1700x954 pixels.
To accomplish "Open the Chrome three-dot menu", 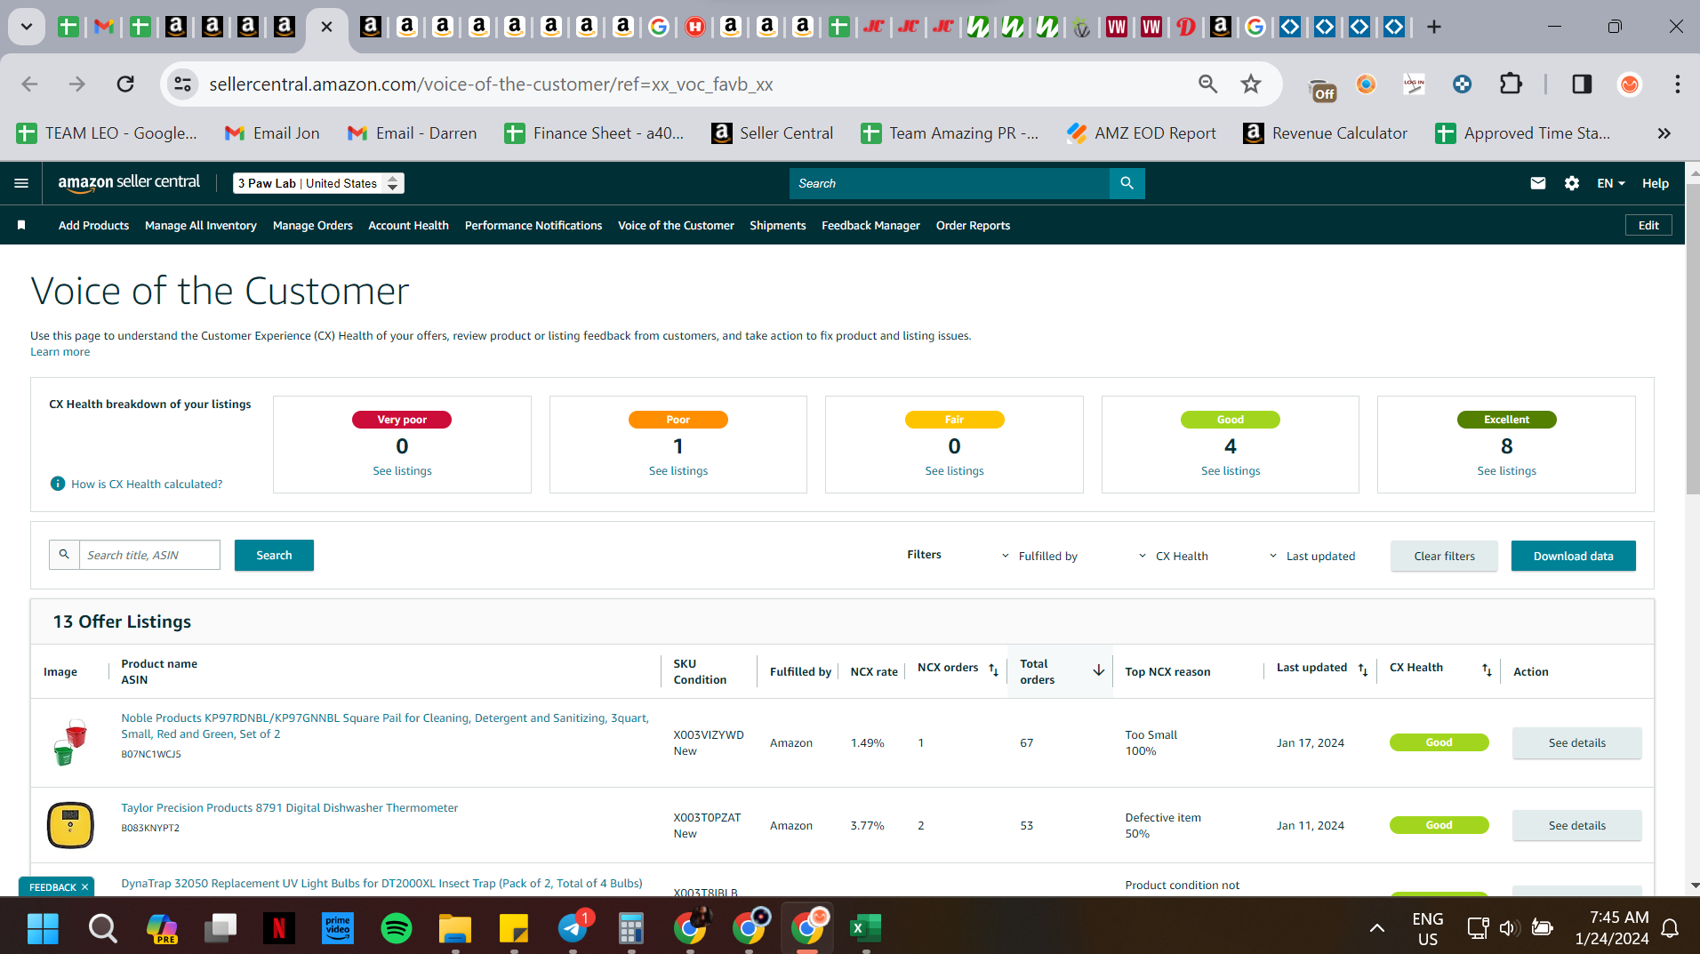I will [x=1677, y=84].
